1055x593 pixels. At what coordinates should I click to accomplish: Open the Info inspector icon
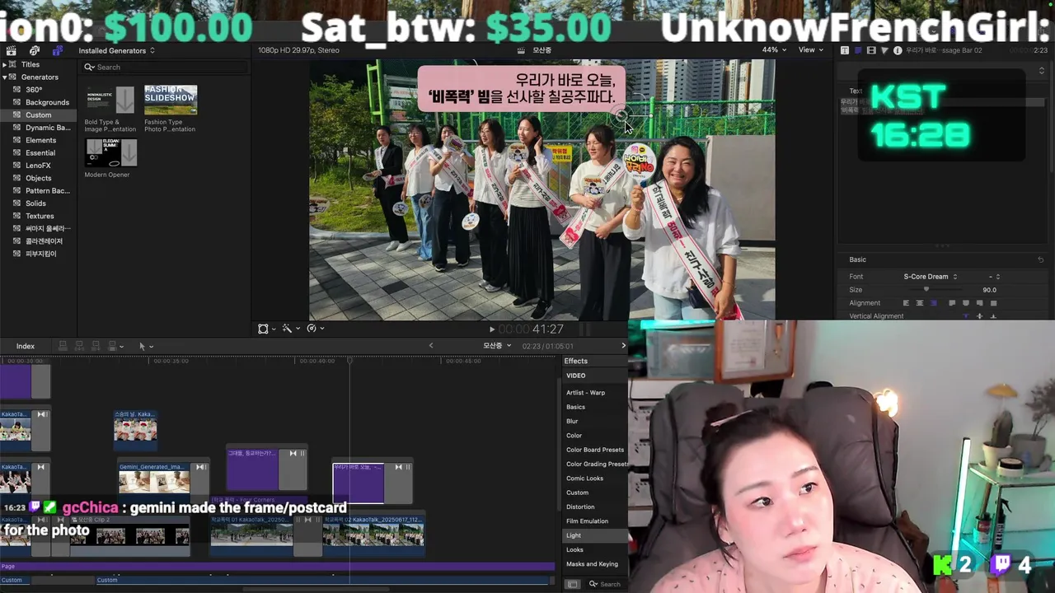pos(898,50)
